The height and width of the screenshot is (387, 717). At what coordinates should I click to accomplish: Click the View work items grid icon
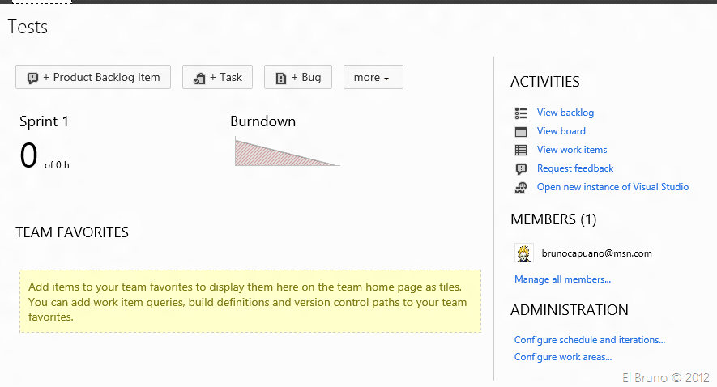521,150
